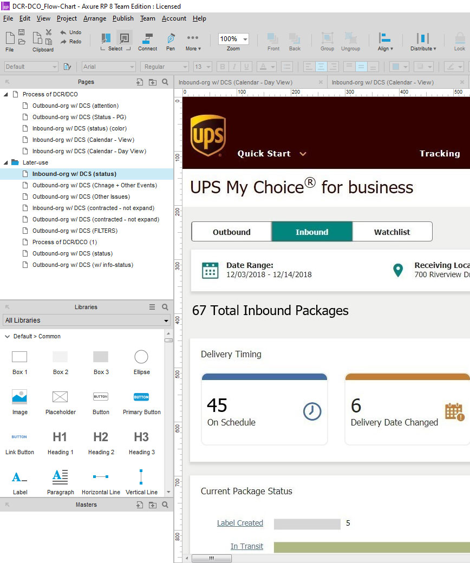Toggle italic text formatting
The height and width of the screenshot is (563, 470).
point(233,66)
